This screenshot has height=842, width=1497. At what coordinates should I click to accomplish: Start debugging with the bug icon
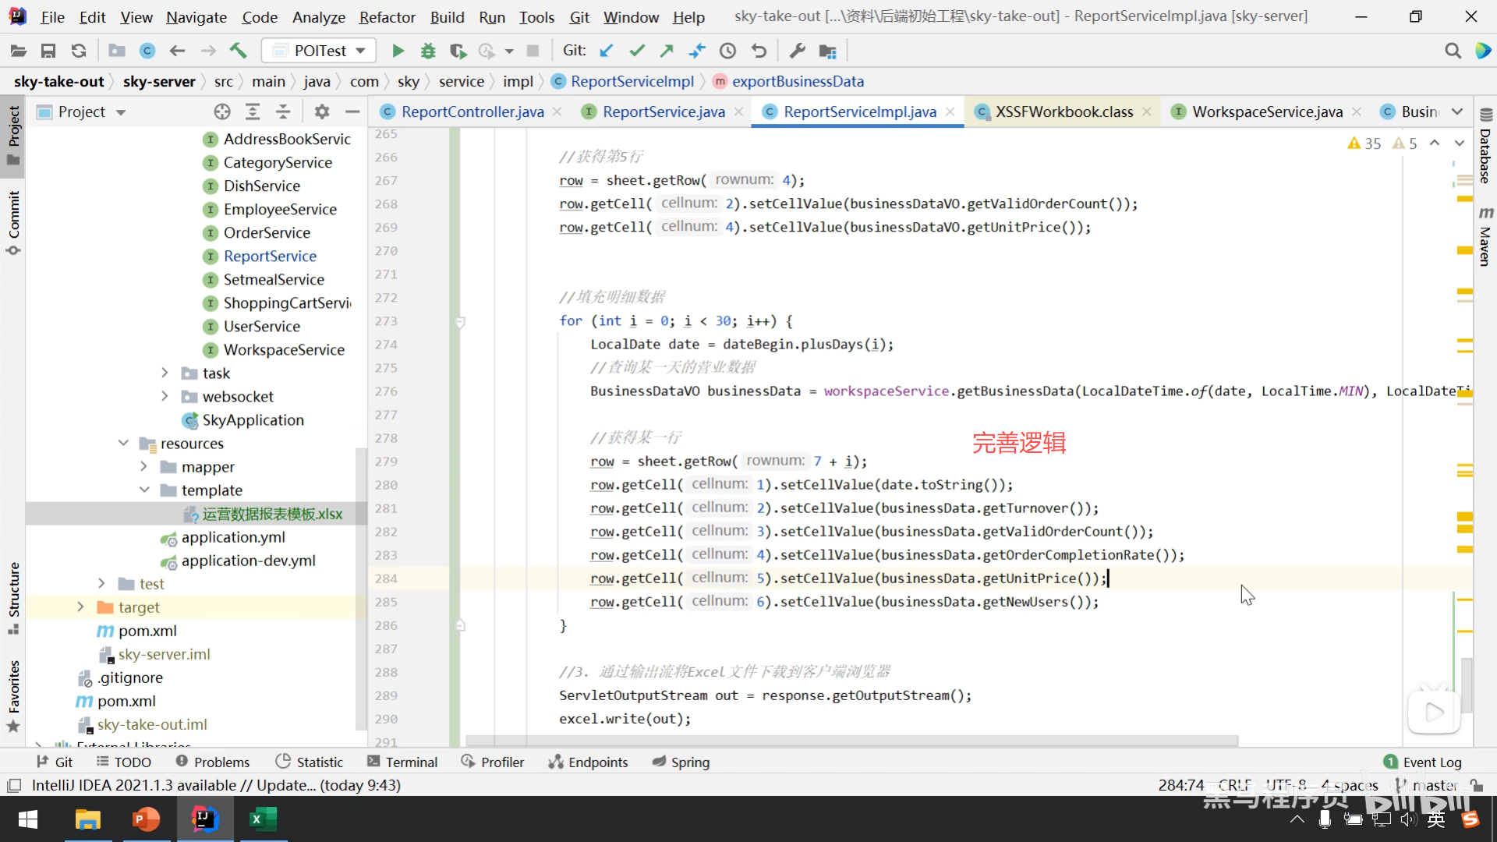[427, 51]
